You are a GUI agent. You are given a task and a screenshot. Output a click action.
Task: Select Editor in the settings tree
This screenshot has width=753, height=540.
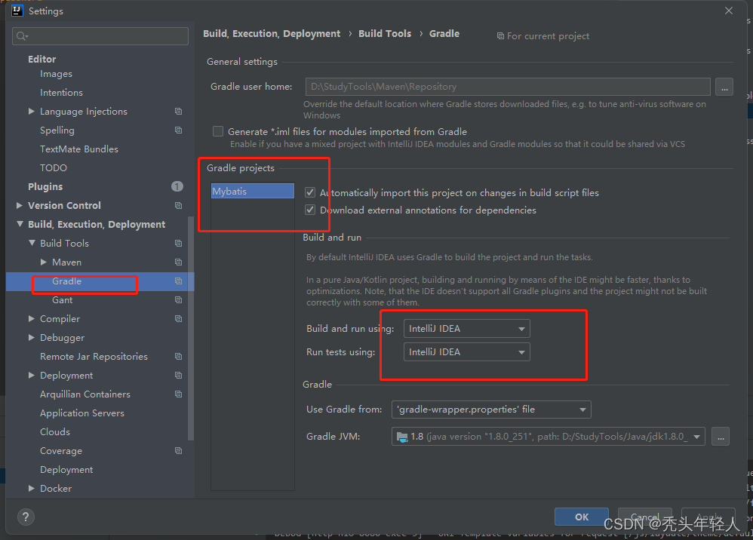(41, 59)
